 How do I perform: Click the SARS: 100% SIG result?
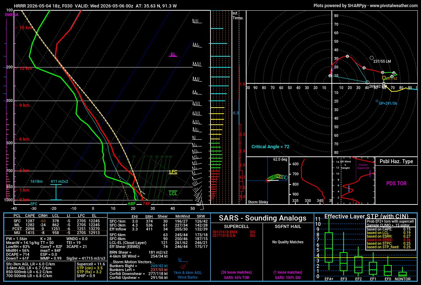pos(288,278)
